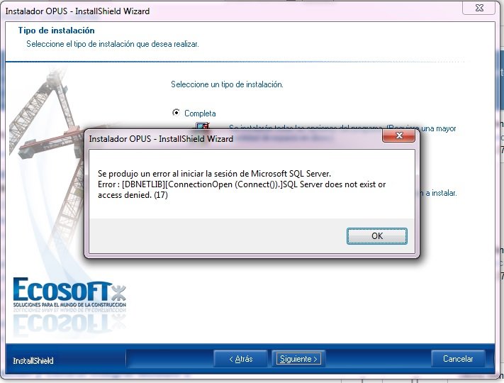
Task: Click the Ecosoft logo
Action: (60, 290)
